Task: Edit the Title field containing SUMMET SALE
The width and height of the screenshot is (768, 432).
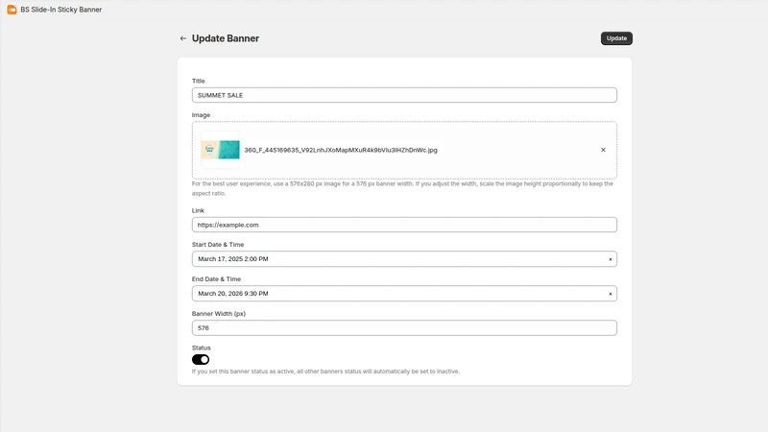Action: point(404,95)
